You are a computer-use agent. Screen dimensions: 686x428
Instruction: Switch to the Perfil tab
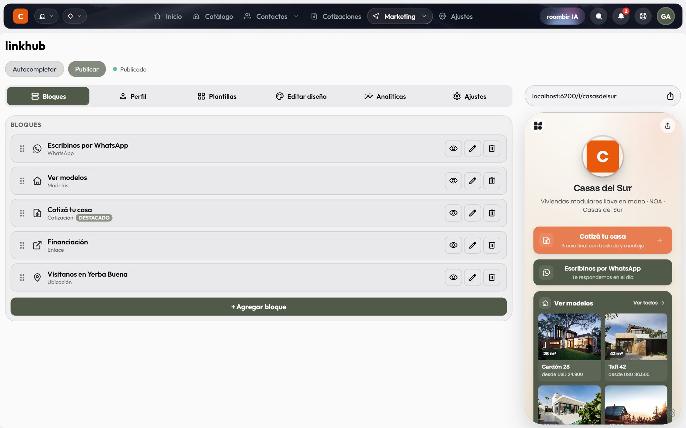click(133, 96)
